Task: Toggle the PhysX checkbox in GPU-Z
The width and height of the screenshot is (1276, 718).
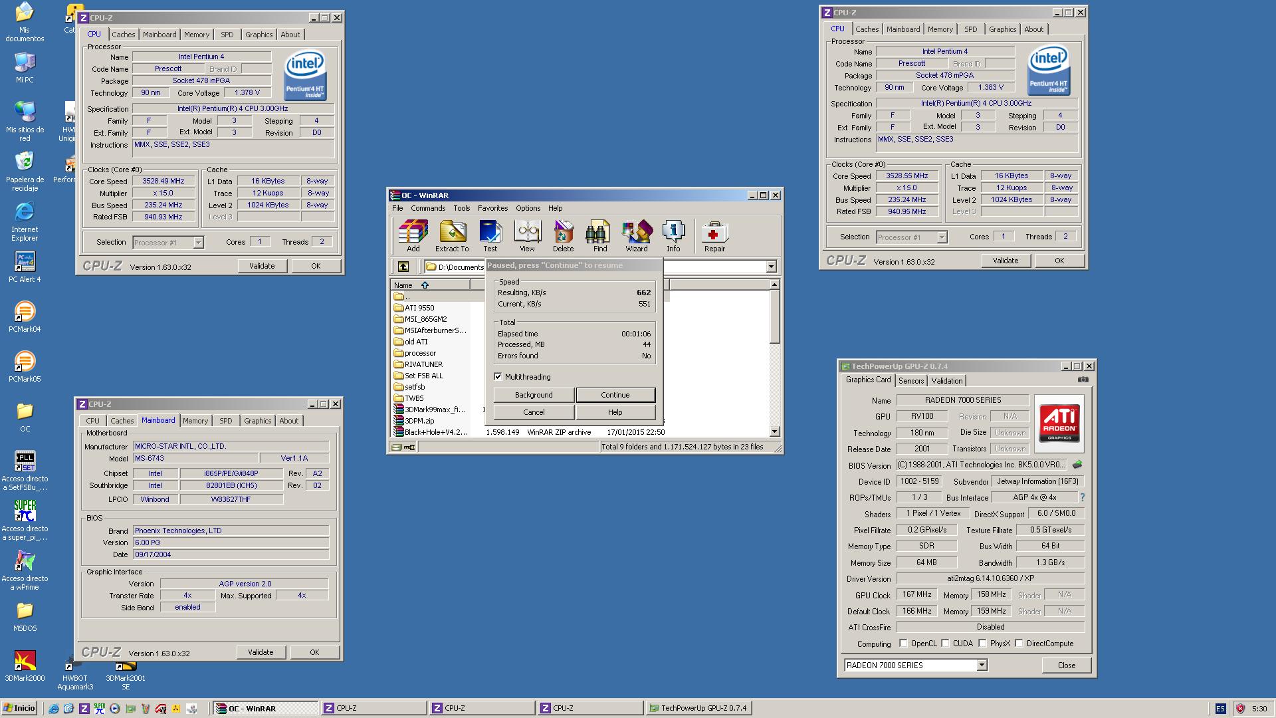Action: tap(982, 643)
